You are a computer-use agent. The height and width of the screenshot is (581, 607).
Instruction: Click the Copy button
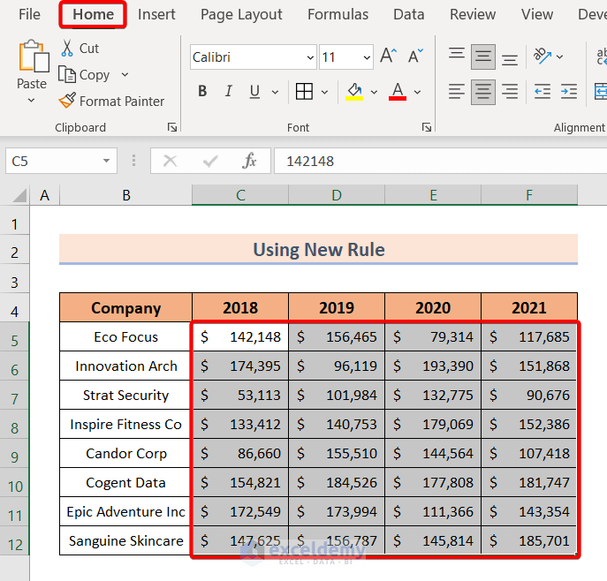pos(85,75)
